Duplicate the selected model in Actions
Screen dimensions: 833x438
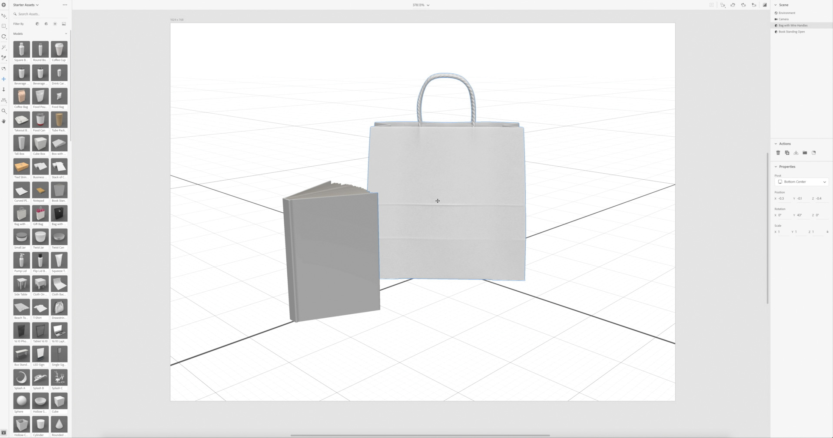coord(787,153)
